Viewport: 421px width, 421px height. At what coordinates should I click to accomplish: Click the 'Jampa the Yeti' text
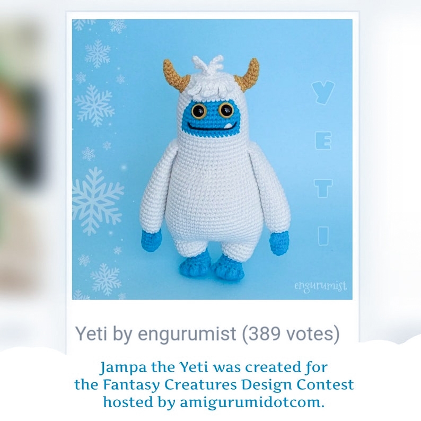point(154,367)
